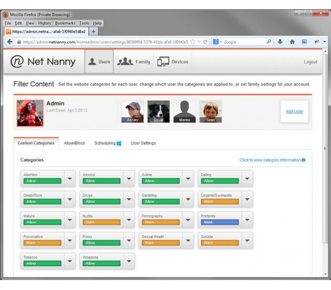Click the Add User link
Screen dimensions: 331x290
pyautogui.click(x=294, y=111)
